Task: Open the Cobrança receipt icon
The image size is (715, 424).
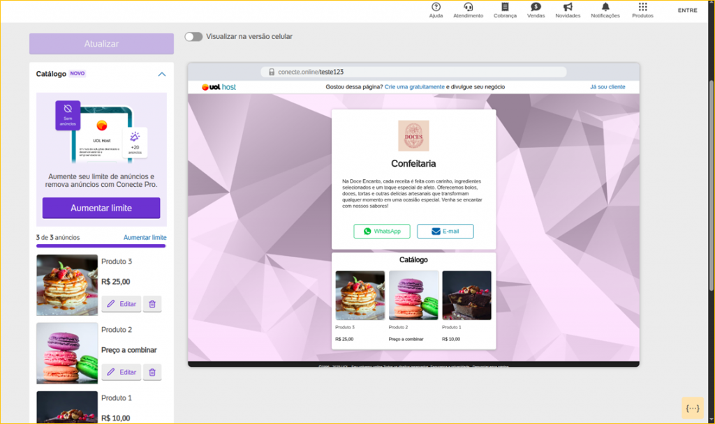Action: [505, 7]
